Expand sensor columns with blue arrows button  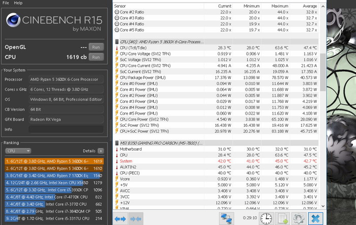tap(121, 219)
